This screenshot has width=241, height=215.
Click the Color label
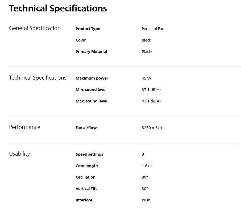point(81,40)
